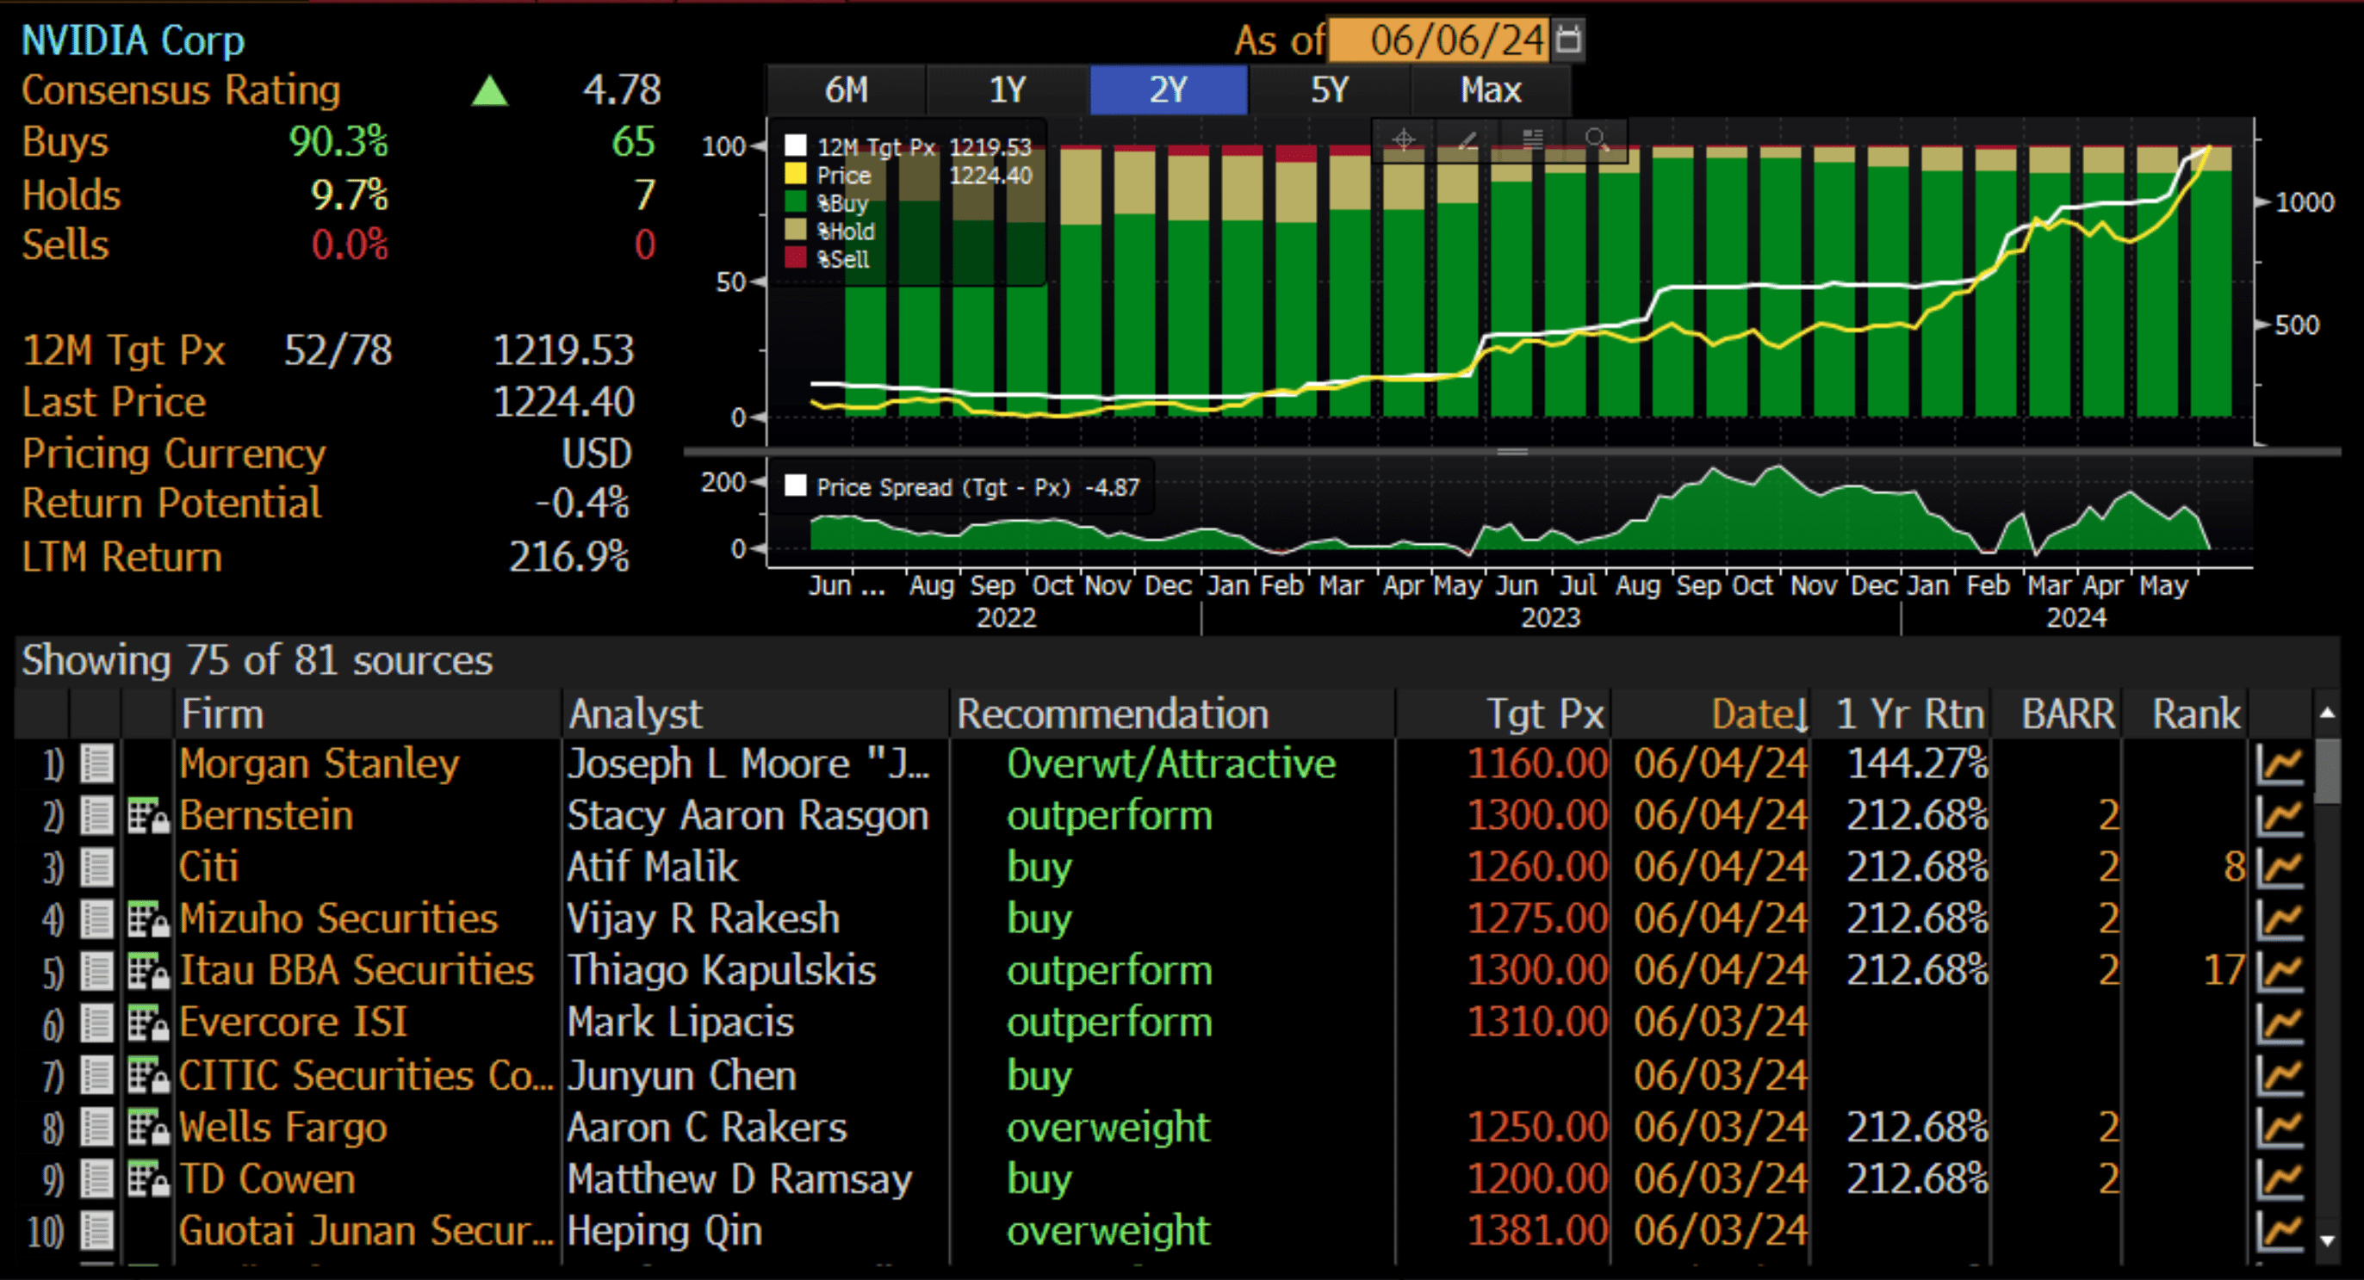2364x1280 pixels.
Task: Open Morgan Stanley report document icon
Action: pos(96,764)
